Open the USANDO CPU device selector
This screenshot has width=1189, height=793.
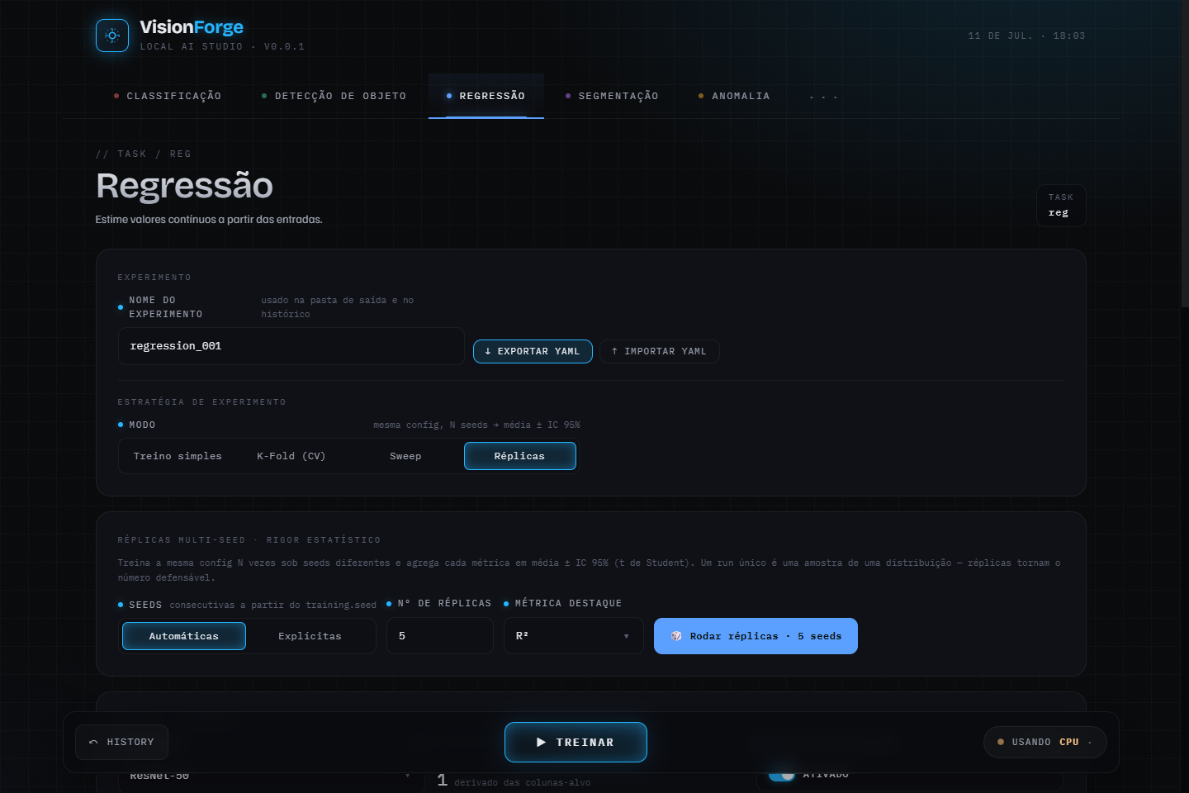point(1045,743)
